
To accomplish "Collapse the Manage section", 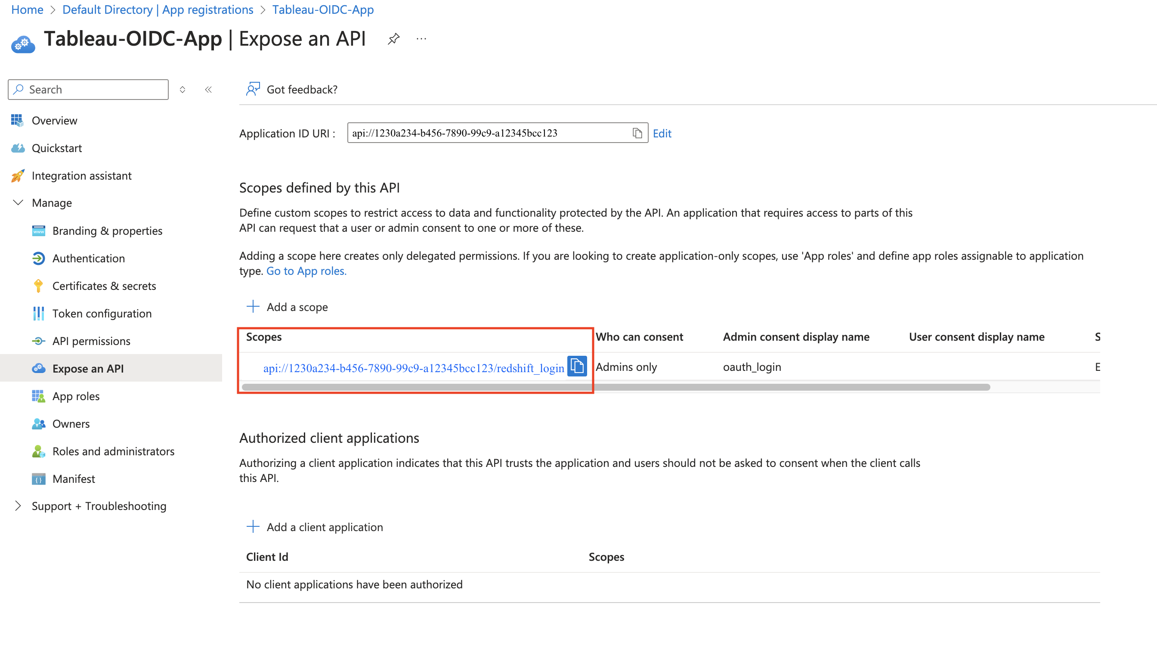I will coord(18,203).
